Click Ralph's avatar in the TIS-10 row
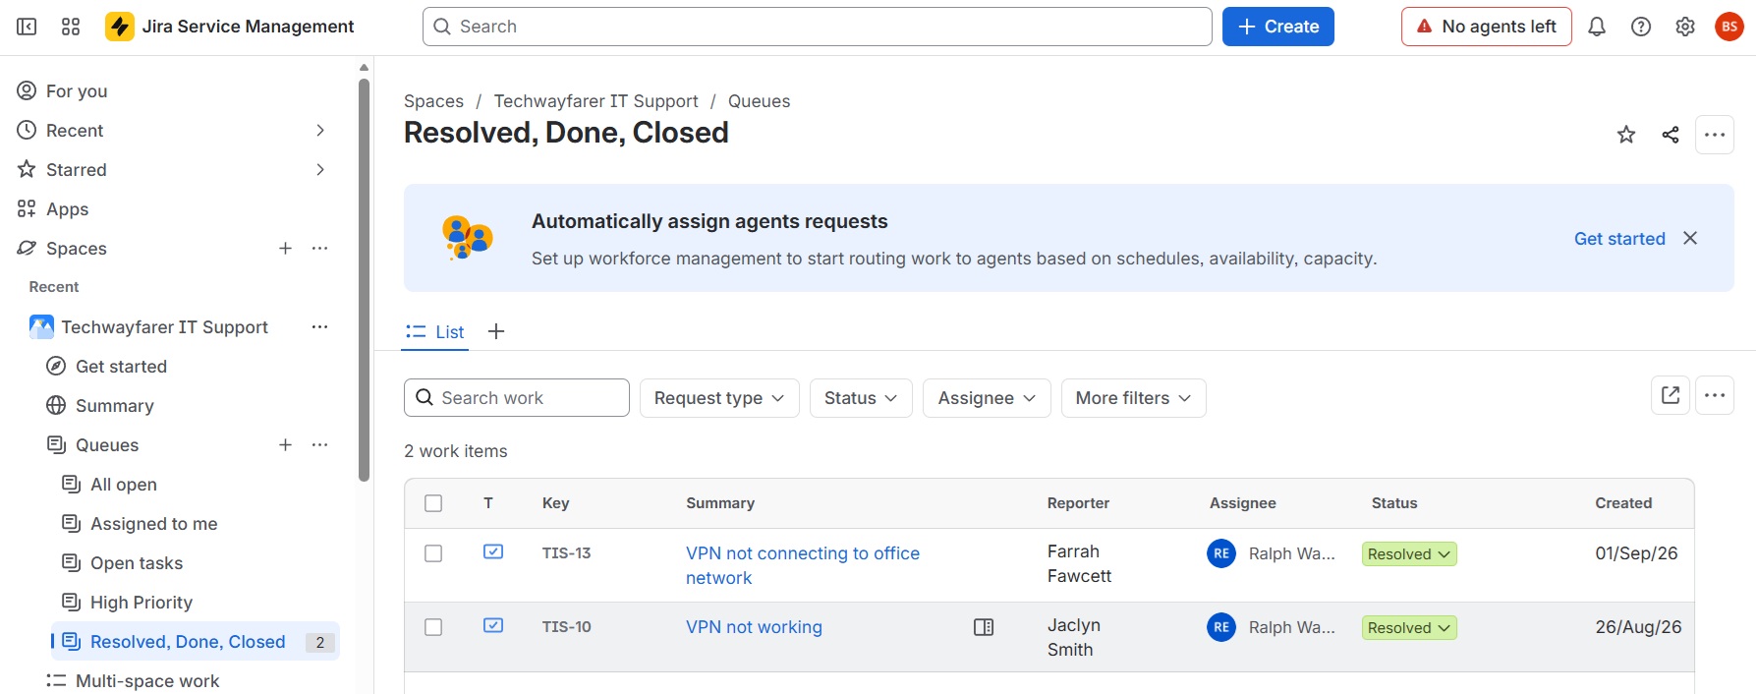The height and width of the screenshot is (694, 1756). (x=1221, y=627)
